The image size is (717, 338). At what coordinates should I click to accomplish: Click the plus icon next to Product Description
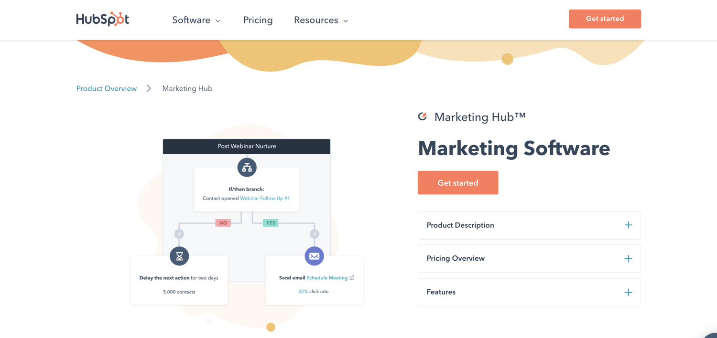(x=628, y=225)
